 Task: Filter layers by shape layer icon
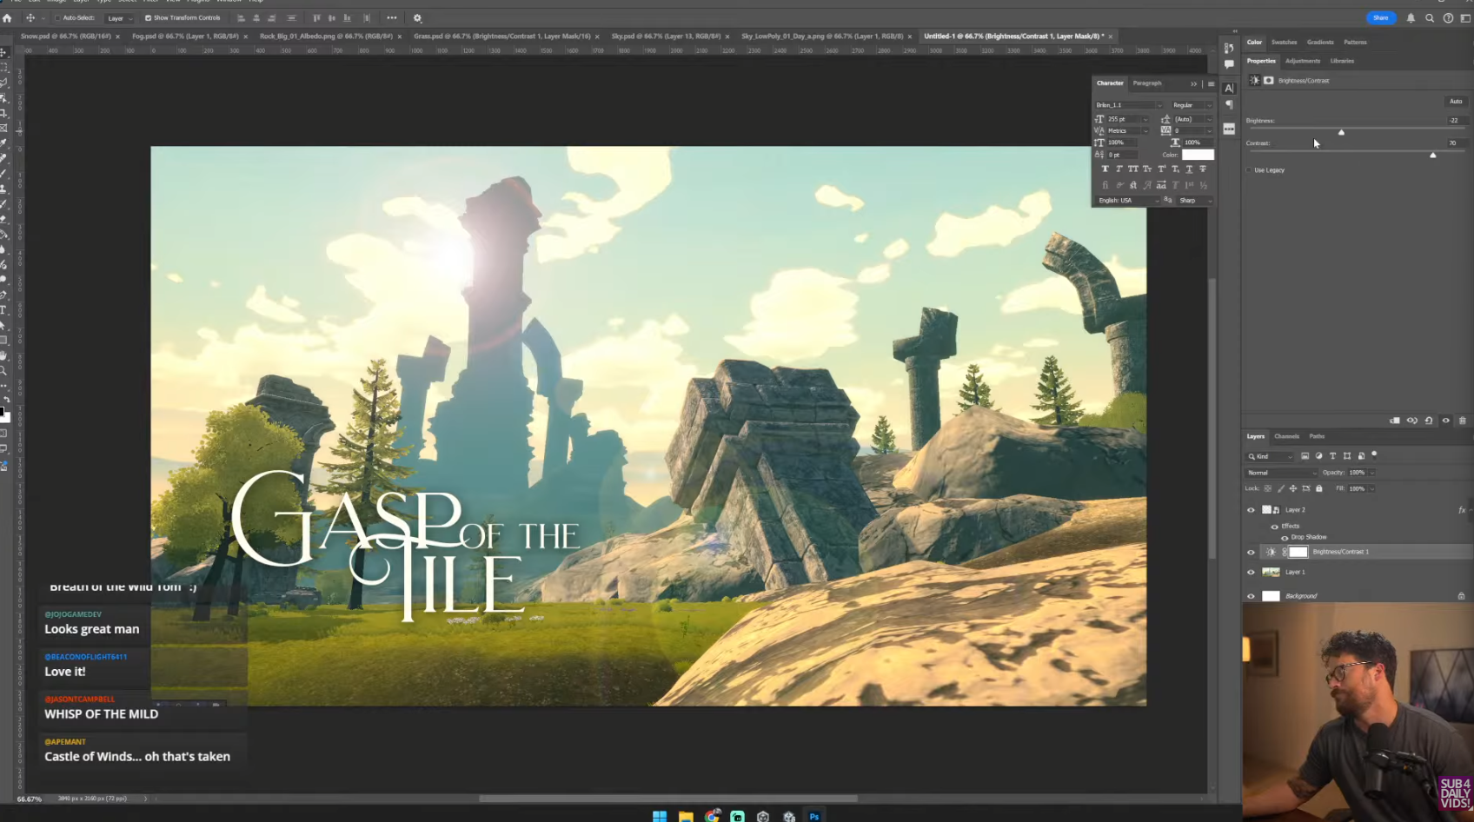tap(1347, 455)
